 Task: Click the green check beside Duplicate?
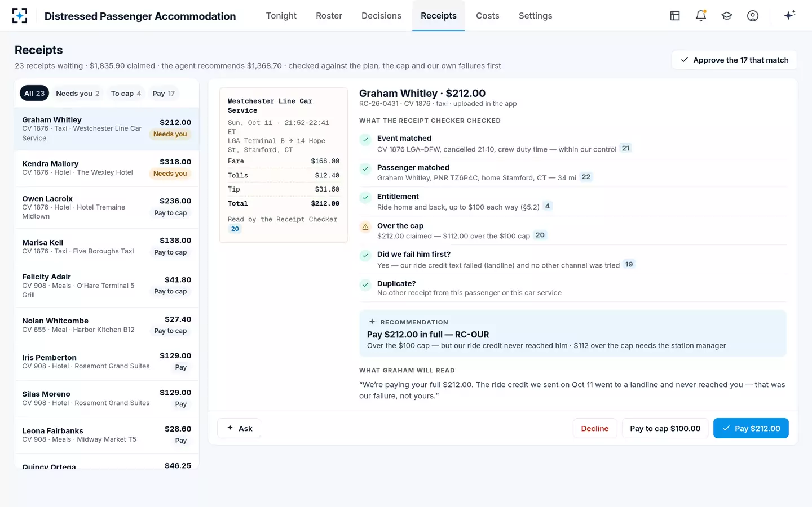[x=365, y=284]
